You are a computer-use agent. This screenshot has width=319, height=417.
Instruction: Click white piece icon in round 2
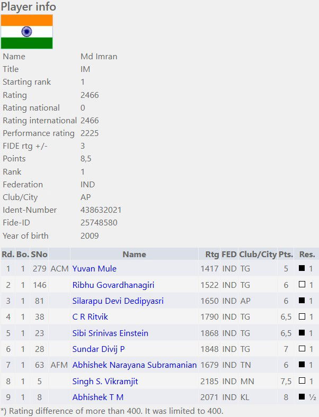coord(302,284)
